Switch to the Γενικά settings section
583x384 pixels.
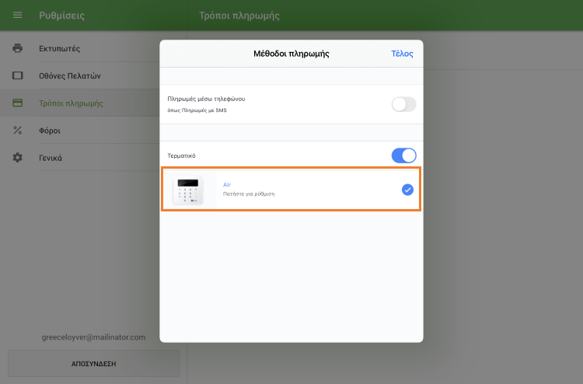(51, 158)
